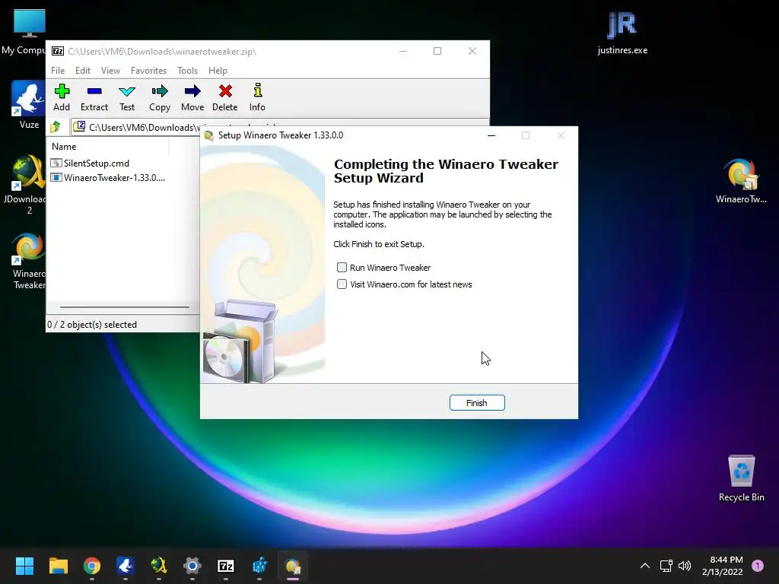Go up one folder level in 7-Zip
This screenshot has width=779, height=584.
click(56, 127)
